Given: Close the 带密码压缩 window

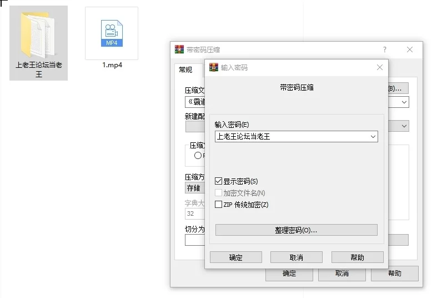Looking at the screenshot, I should tap(410, 49).
